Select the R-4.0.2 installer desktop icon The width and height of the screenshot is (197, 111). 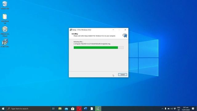coord(5,43)
